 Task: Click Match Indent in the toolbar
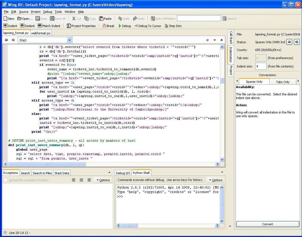click(x=49, y=26)
